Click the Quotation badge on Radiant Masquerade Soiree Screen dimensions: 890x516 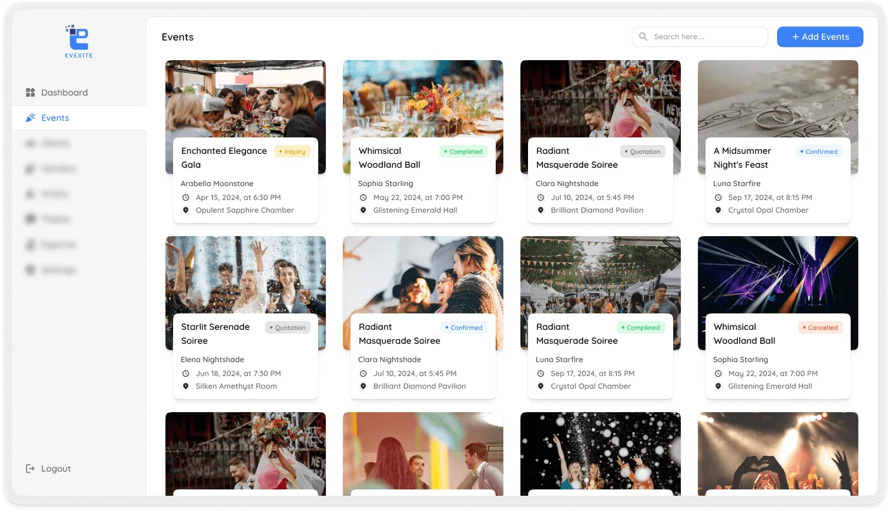(642, 151)
